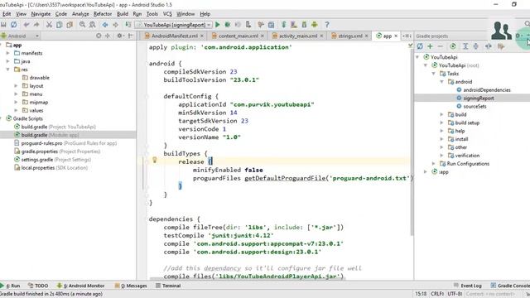Expand the layout folder
The image size is (530, 298).
tap(16, 86)
